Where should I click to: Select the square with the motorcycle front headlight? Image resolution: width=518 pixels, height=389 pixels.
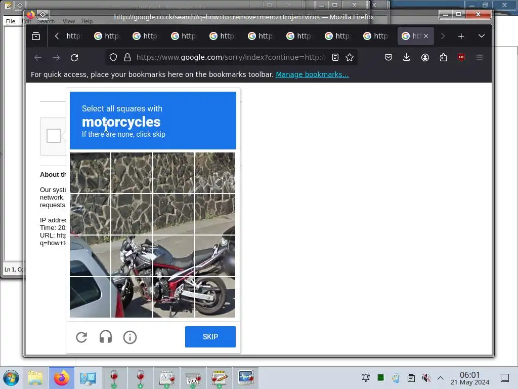(x=132, y=255)
